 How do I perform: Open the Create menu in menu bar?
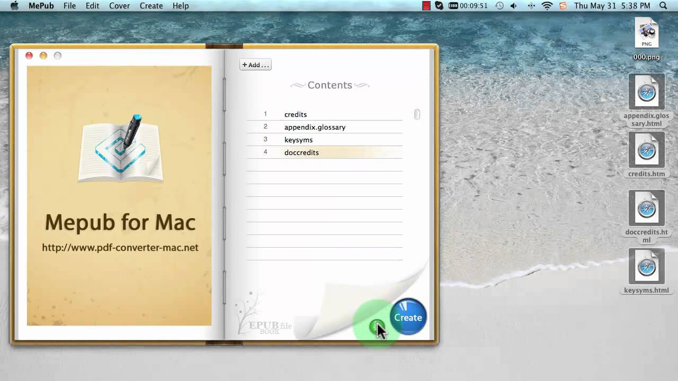(151, 6)
